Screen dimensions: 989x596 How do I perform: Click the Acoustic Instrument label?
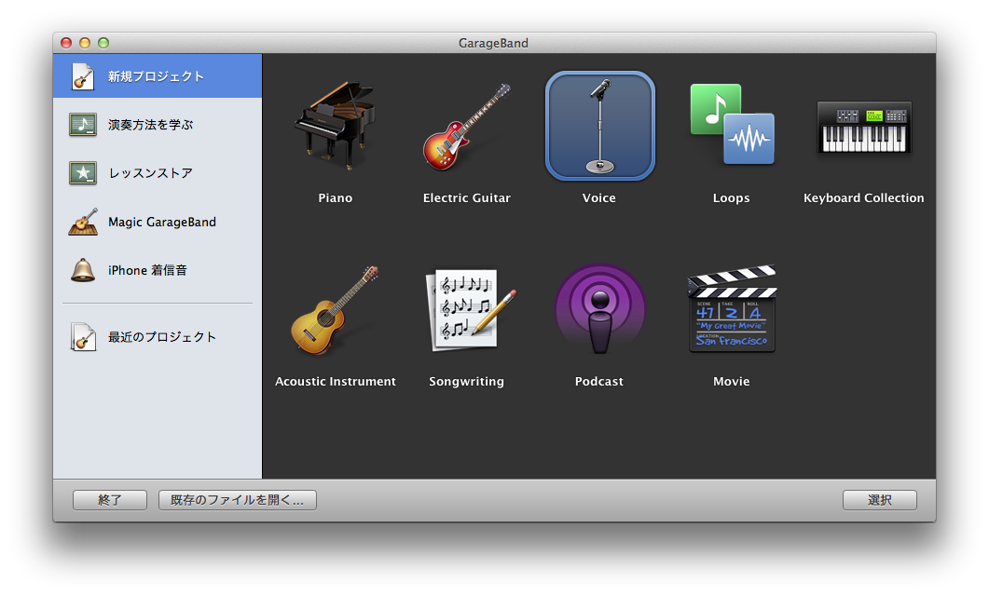tap(335, 381)
